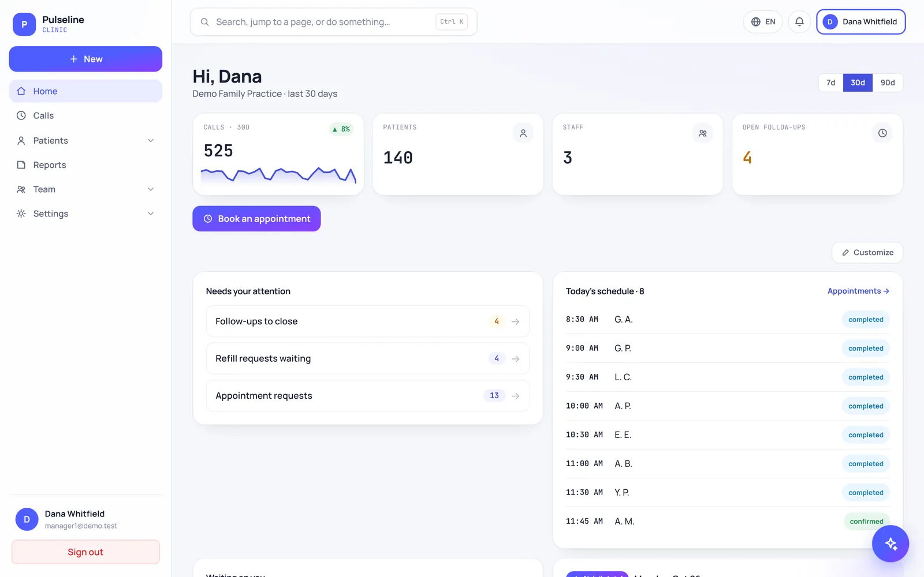The width and height of the screenshot is (924, 577).
Task: Select the 30d time range
Action: pos(858,83)
